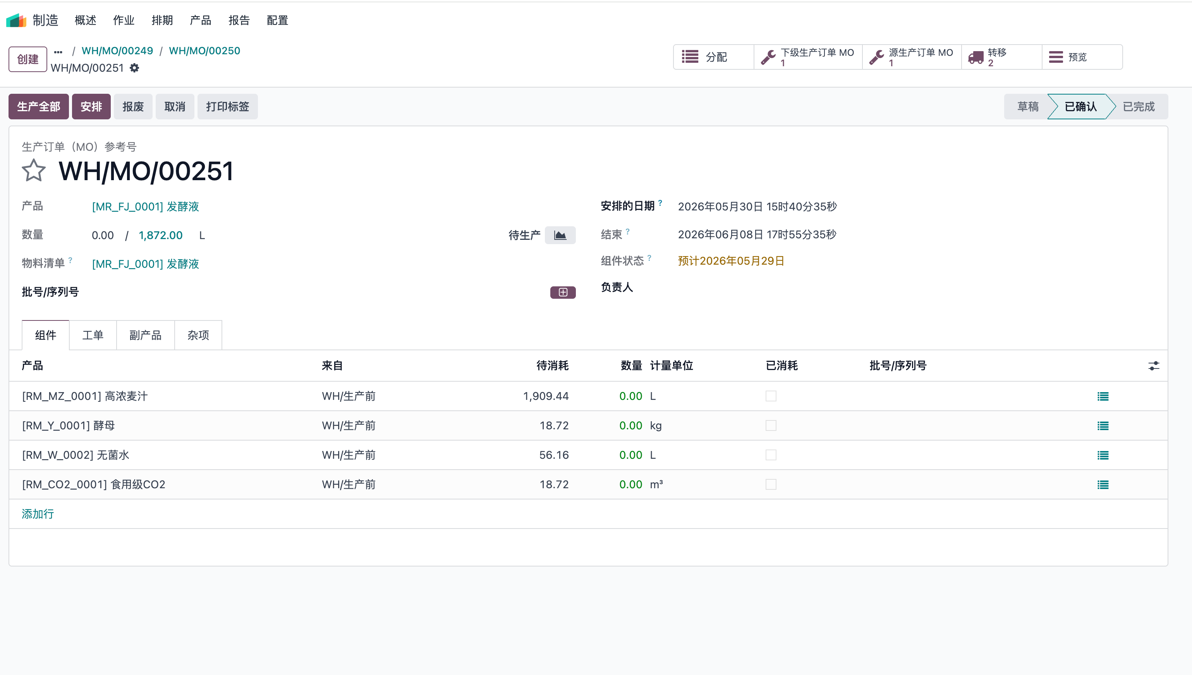Toggle consumed checkbox for 食用级CO2

pos(771,484)
